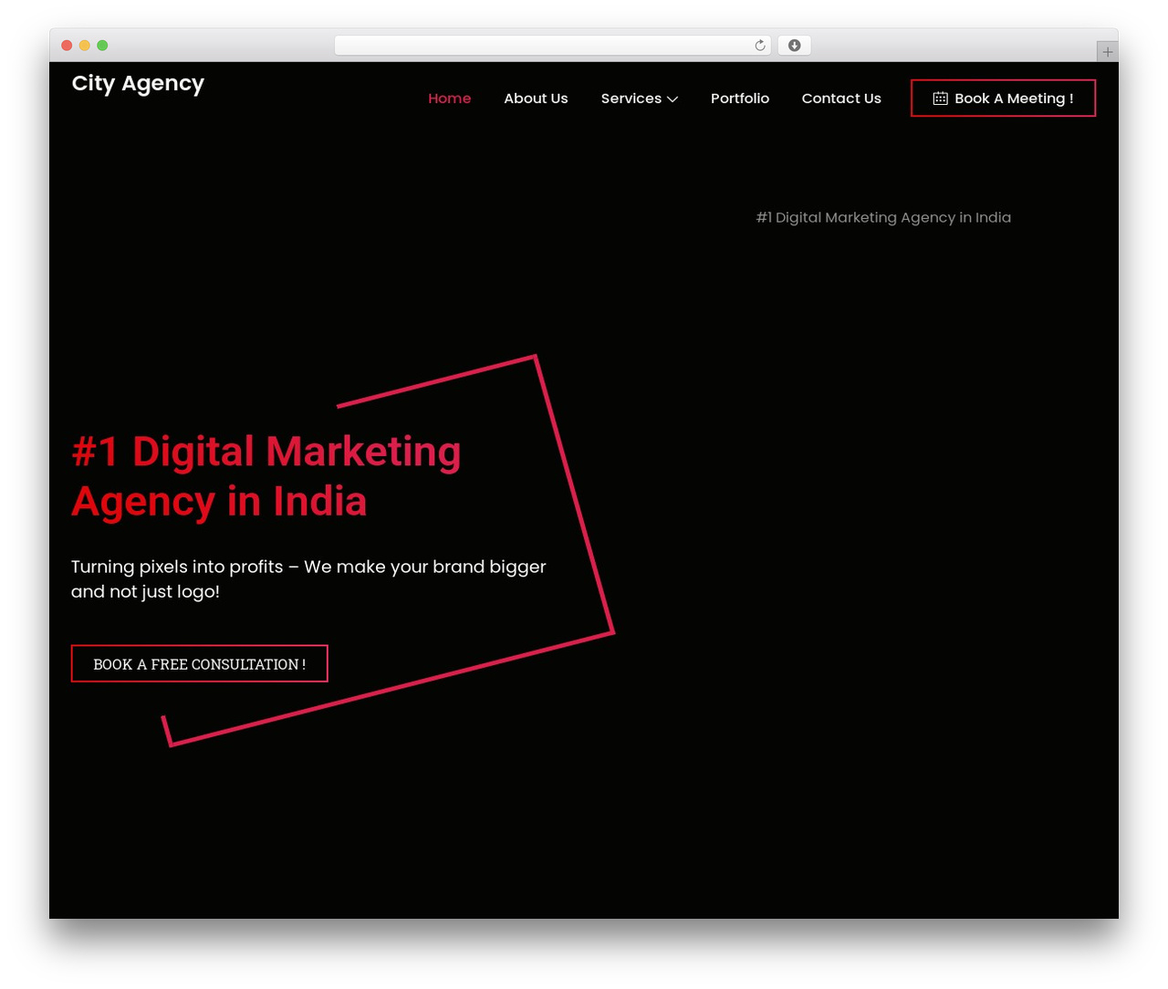Image resolution: width=1168 pixels, height=989 pixels.
Task: Click the yellow minimize window button
Action: point(85,46)
